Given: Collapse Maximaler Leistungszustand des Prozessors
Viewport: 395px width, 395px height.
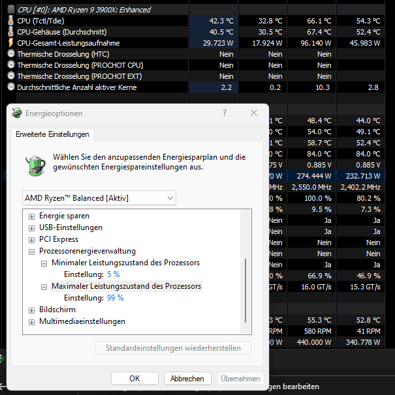Looking at the screenshot, I should (x=44, y=287).
